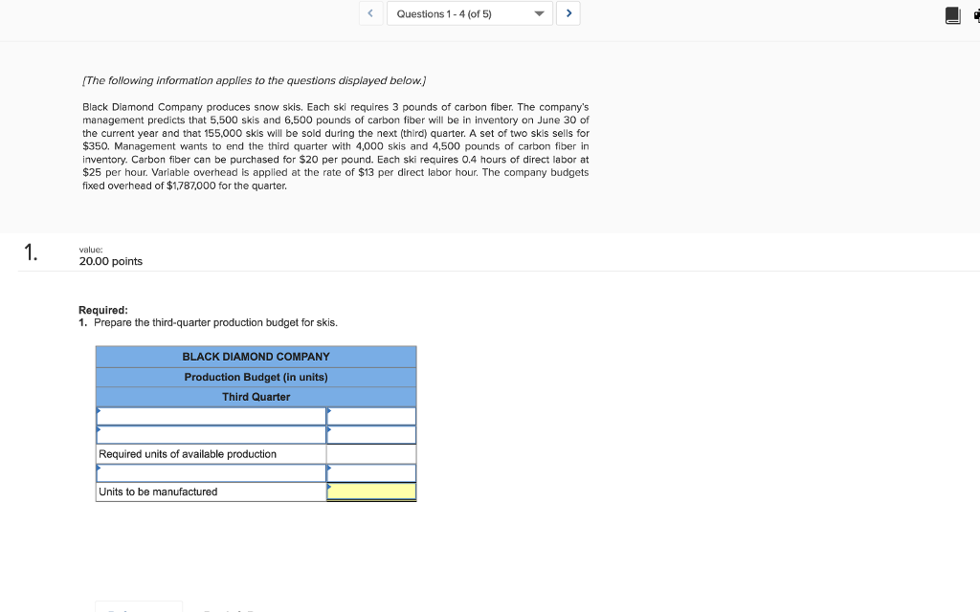Click '[The following information applies...' italic note
The width and height of the screenshot is (980, 612).
(x=254, y=80)
